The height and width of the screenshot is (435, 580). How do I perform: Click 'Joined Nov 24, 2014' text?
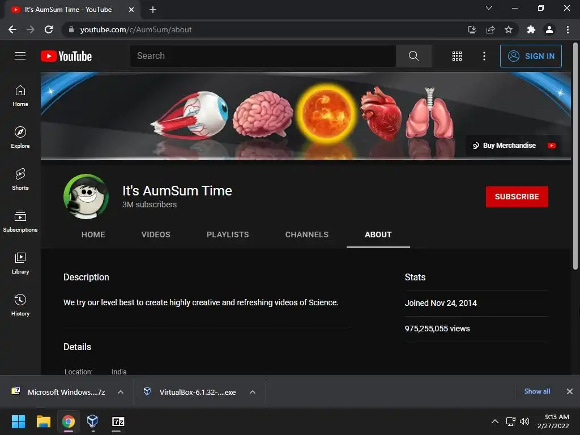[441, 303]
